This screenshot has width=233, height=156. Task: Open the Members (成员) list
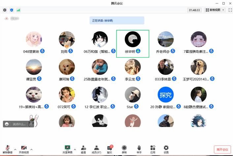[96, 149]
